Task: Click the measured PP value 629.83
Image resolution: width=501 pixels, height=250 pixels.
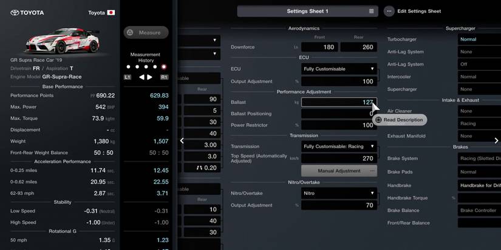Action: pos(159,96)
